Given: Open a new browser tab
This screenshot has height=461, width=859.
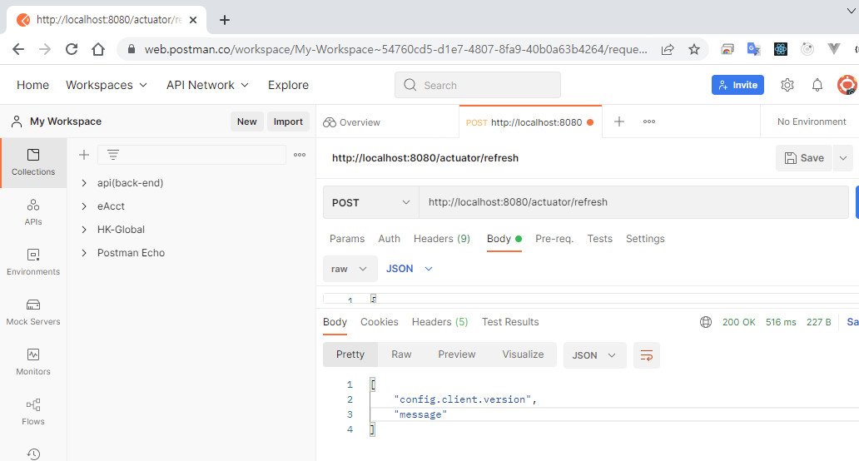Looking at the screenshot, I should point(225,20).
